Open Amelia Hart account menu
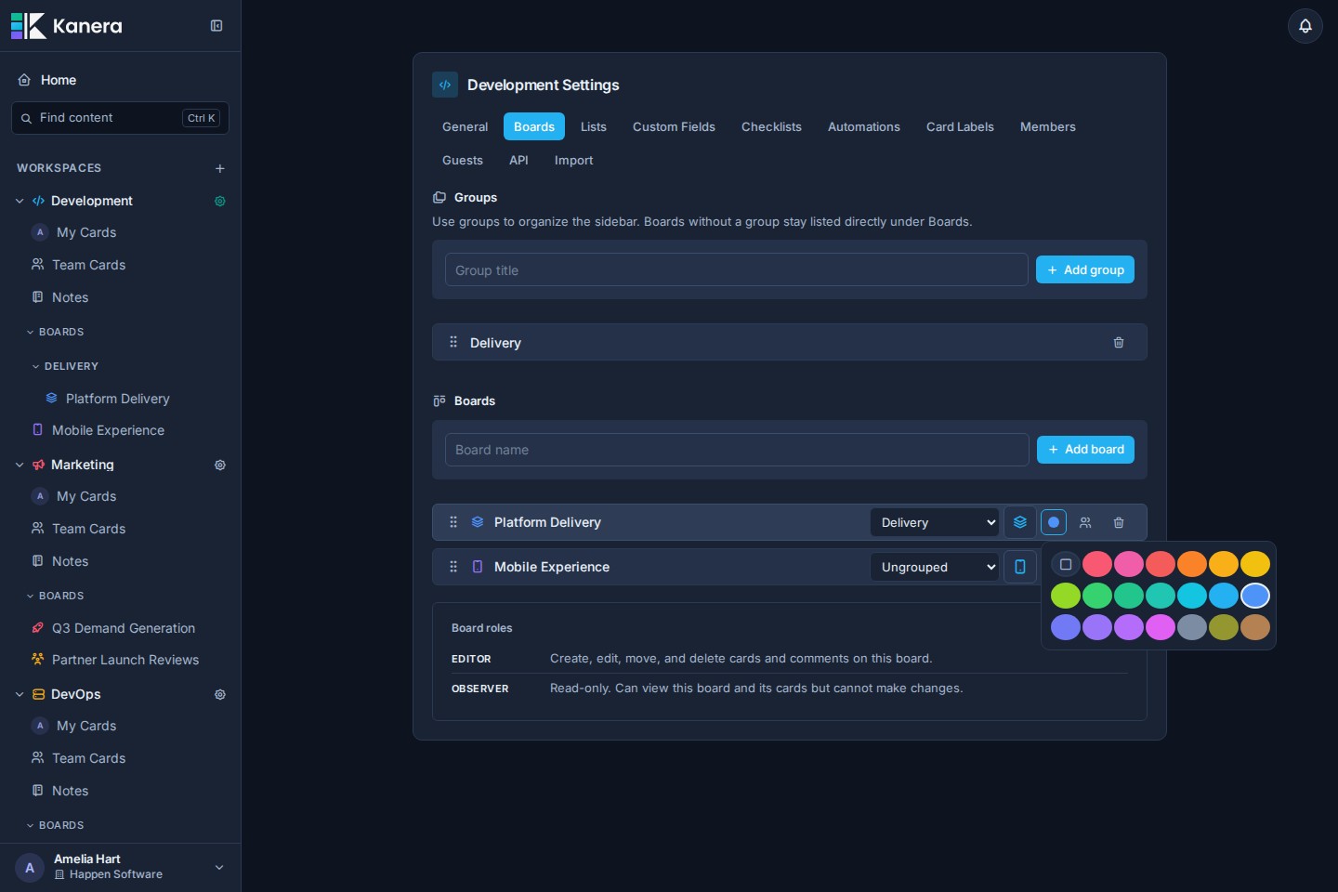 [120, 868]
